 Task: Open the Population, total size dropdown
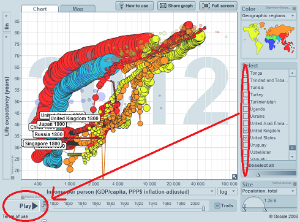(x=269, y=191)
